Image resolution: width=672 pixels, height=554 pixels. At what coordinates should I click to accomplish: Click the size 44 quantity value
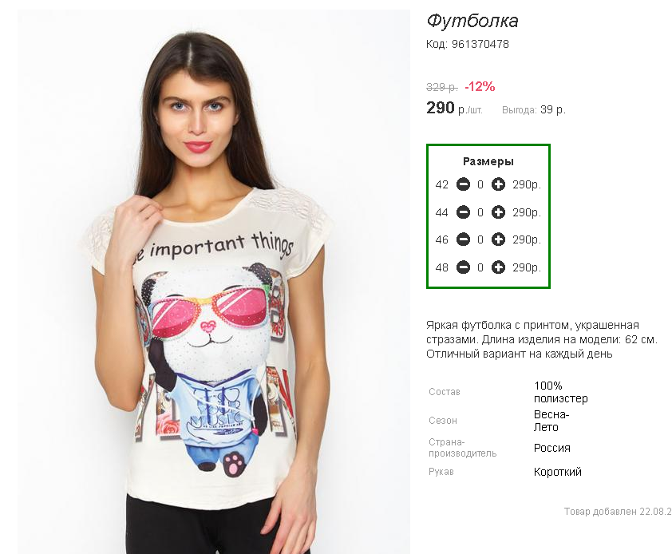pyautogui.click(x=480, y=212)
